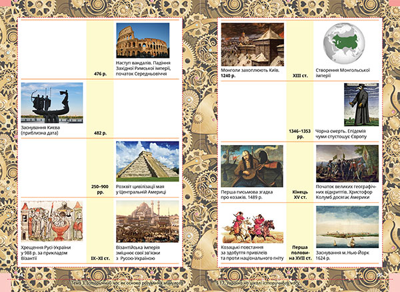Click the Baptism of Rus miniature image
400x292 pixels.
[x=52, y=221]
